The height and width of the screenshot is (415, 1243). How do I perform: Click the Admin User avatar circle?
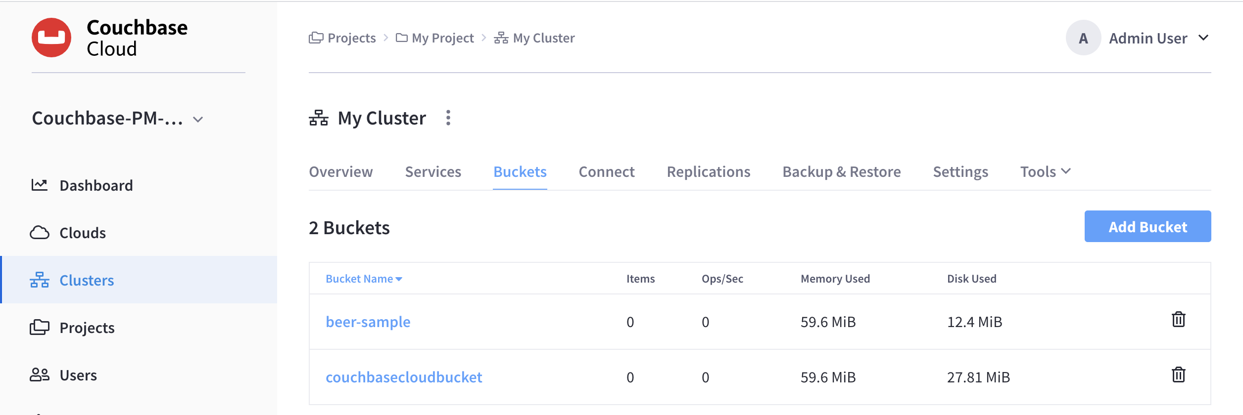point(1083,38)
